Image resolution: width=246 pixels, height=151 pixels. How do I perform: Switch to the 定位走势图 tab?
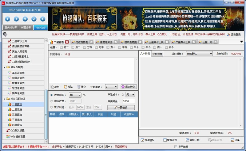click(x=81, y=42)
